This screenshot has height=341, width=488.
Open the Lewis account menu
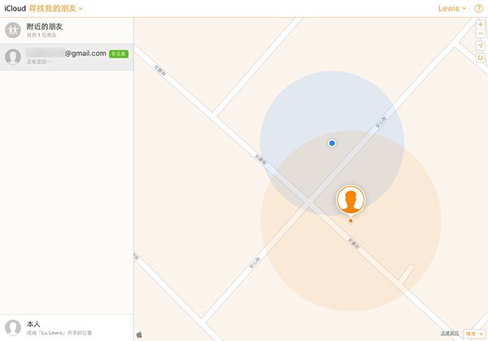[452, 8]
